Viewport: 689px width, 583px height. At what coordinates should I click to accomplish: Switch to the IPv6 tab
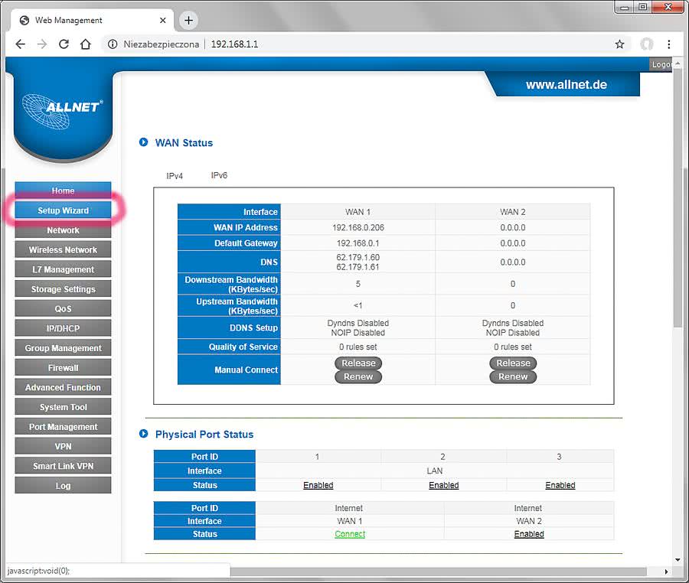[219, 175]
